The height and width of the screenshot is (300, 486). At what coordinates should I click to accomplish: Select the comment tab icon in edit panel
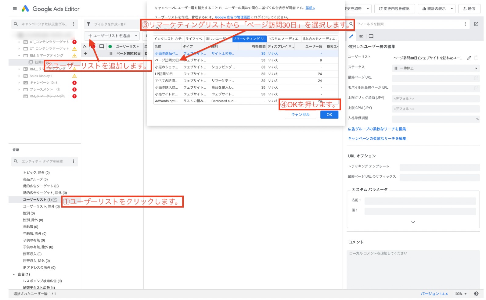point(371,36)
